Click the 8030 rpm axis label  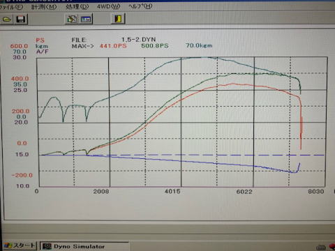pyautogui.click(x=315, y=192)
